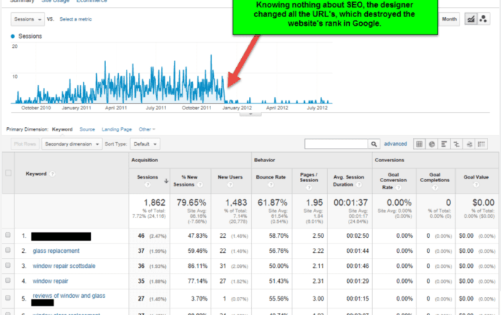Switch primary dimension to Source

point(87,129)
